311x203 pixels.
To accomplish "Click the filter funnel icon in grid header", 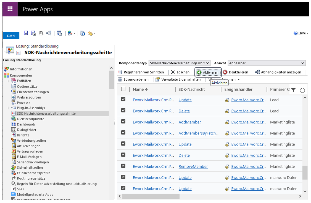I will 293,90.
